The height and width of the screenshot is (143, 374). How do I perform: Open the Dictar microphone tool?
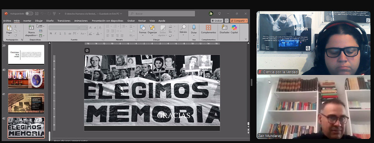pos(194,29)
